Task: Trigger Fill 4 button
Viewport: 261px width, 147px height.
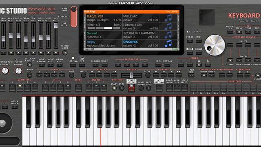Action: (68, 88)
